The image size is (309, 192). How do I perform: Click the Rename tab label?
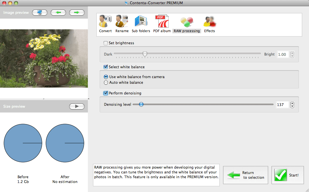pyautogui.click(x=122, y=31)
